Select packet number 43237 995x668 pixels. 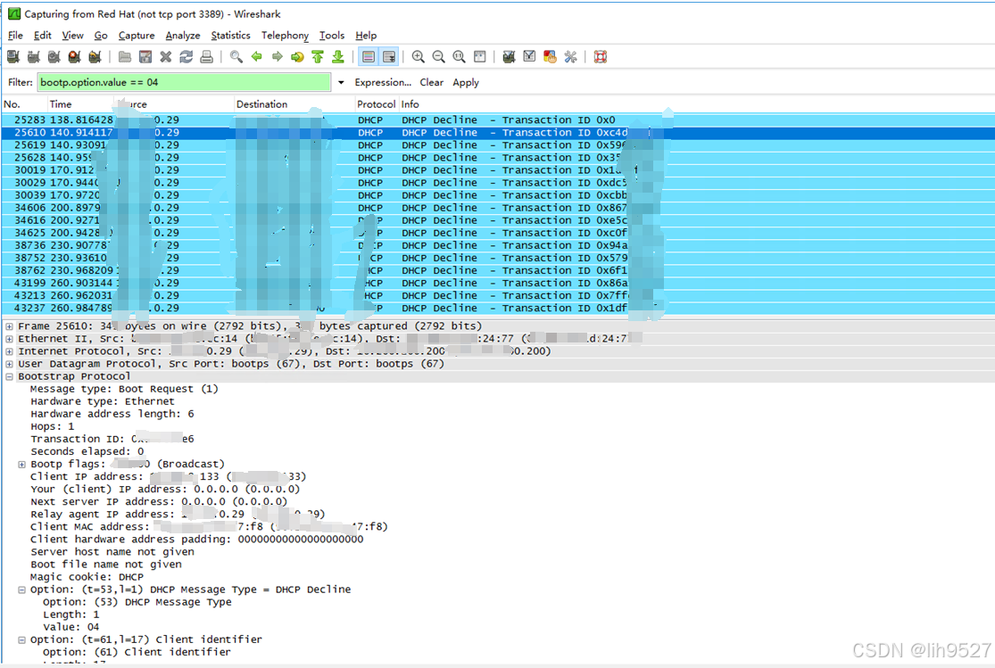pos(498,309)
